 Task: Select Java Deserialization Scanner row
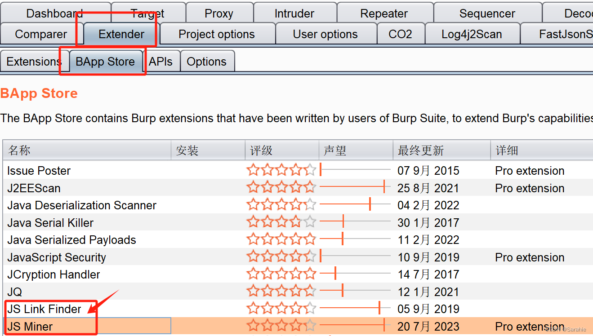pos(298,205)
